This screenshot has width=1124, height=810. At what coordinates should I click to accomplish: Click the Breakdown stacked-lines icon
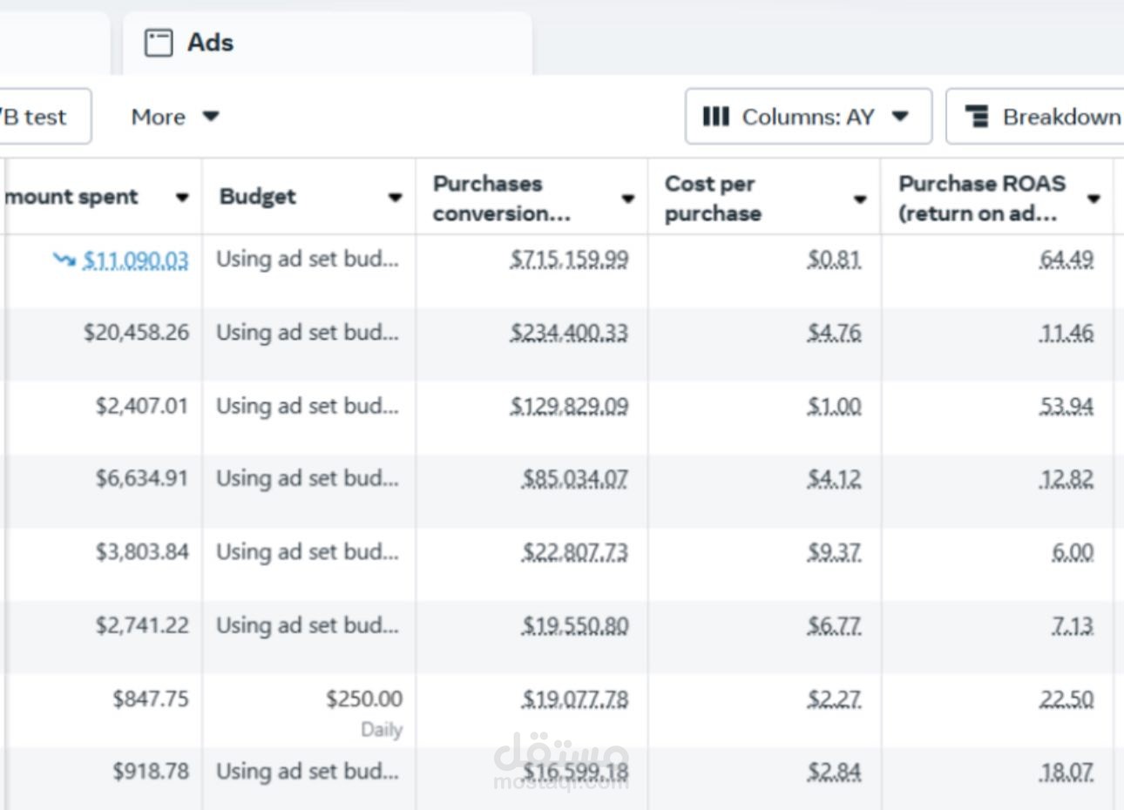tap(978, 117)
